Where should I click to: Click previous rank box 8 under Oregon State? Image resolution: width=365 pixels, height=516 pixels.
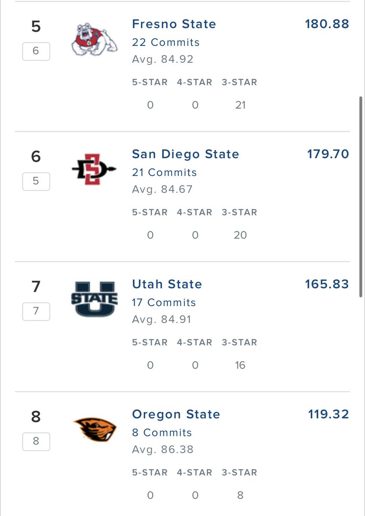pos(36,441)
